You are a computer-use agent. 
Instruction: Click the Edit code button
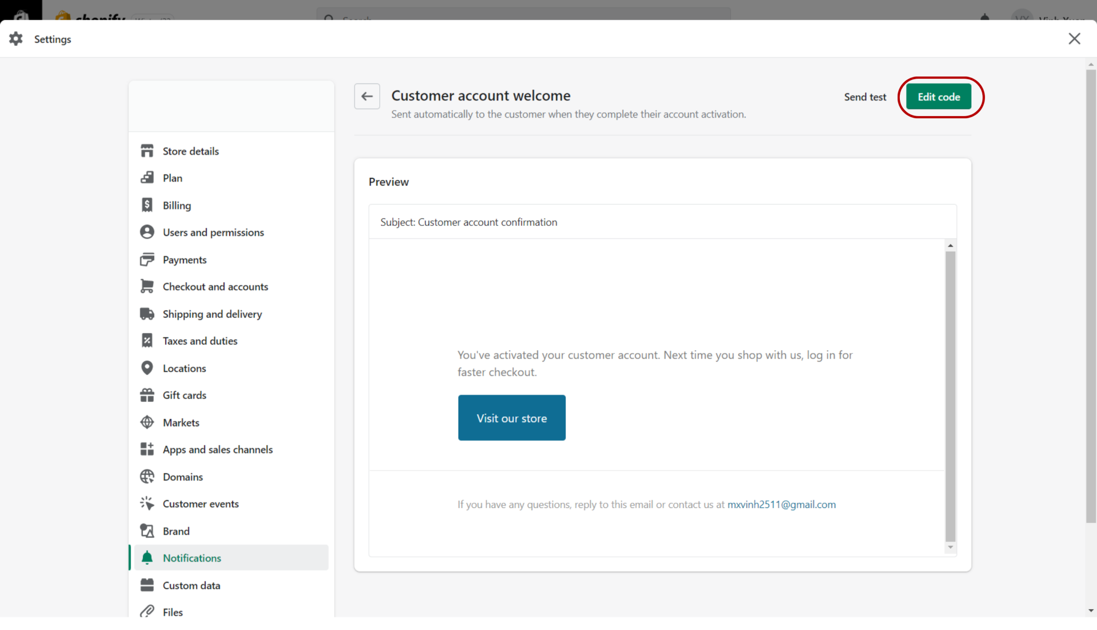[x=938, y=97]
